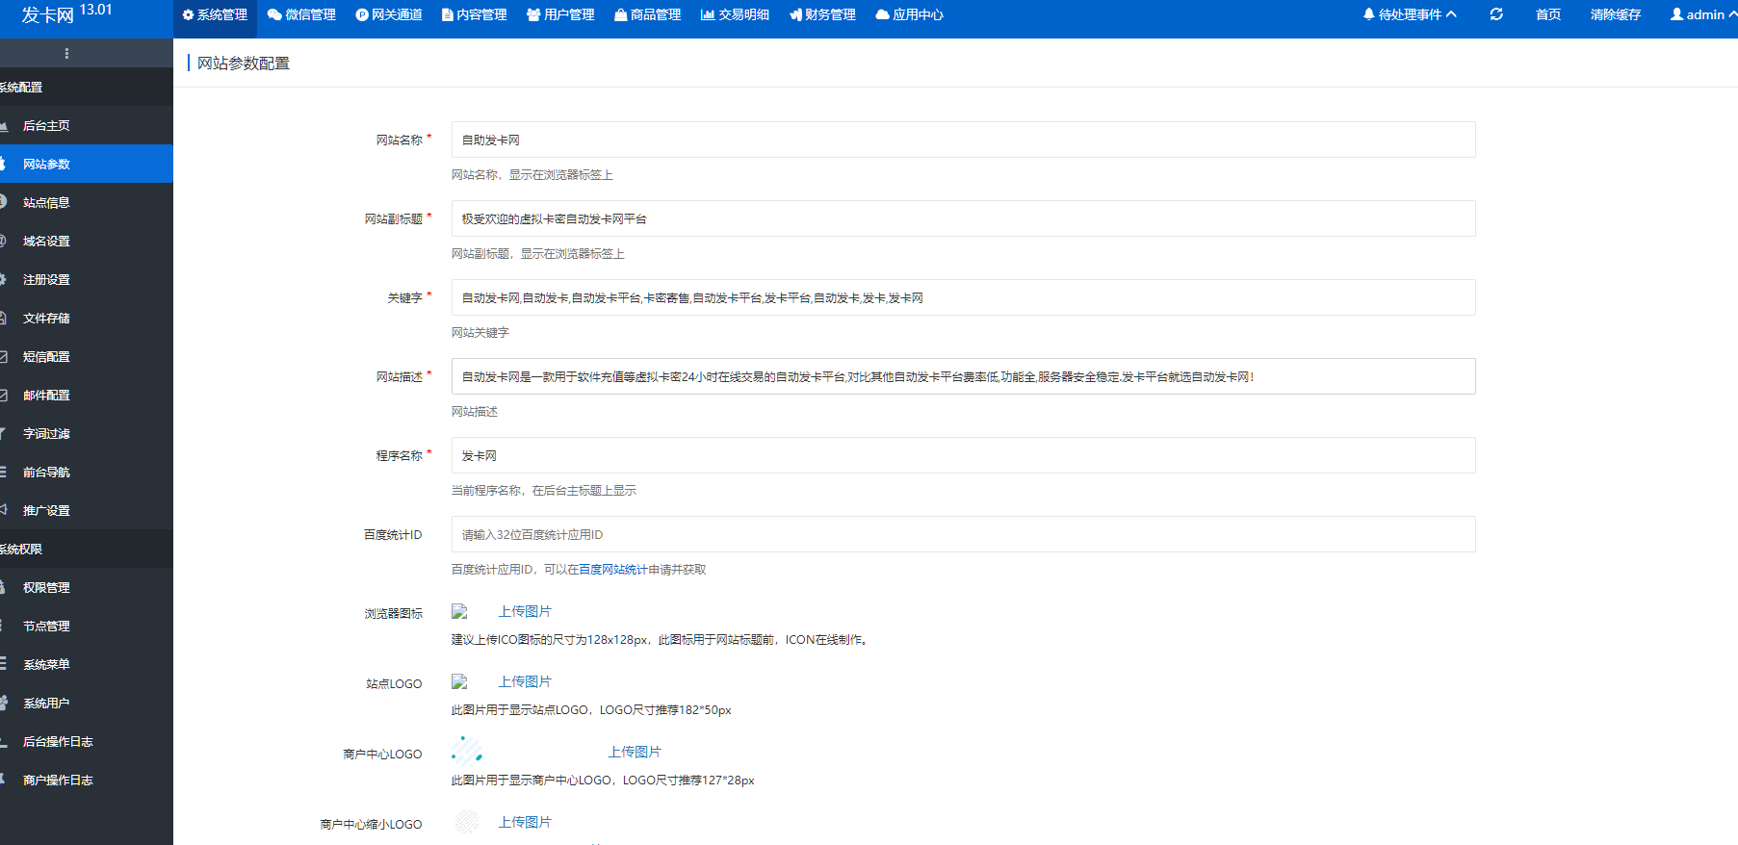Switch to 商品管理 top menu

647,14
